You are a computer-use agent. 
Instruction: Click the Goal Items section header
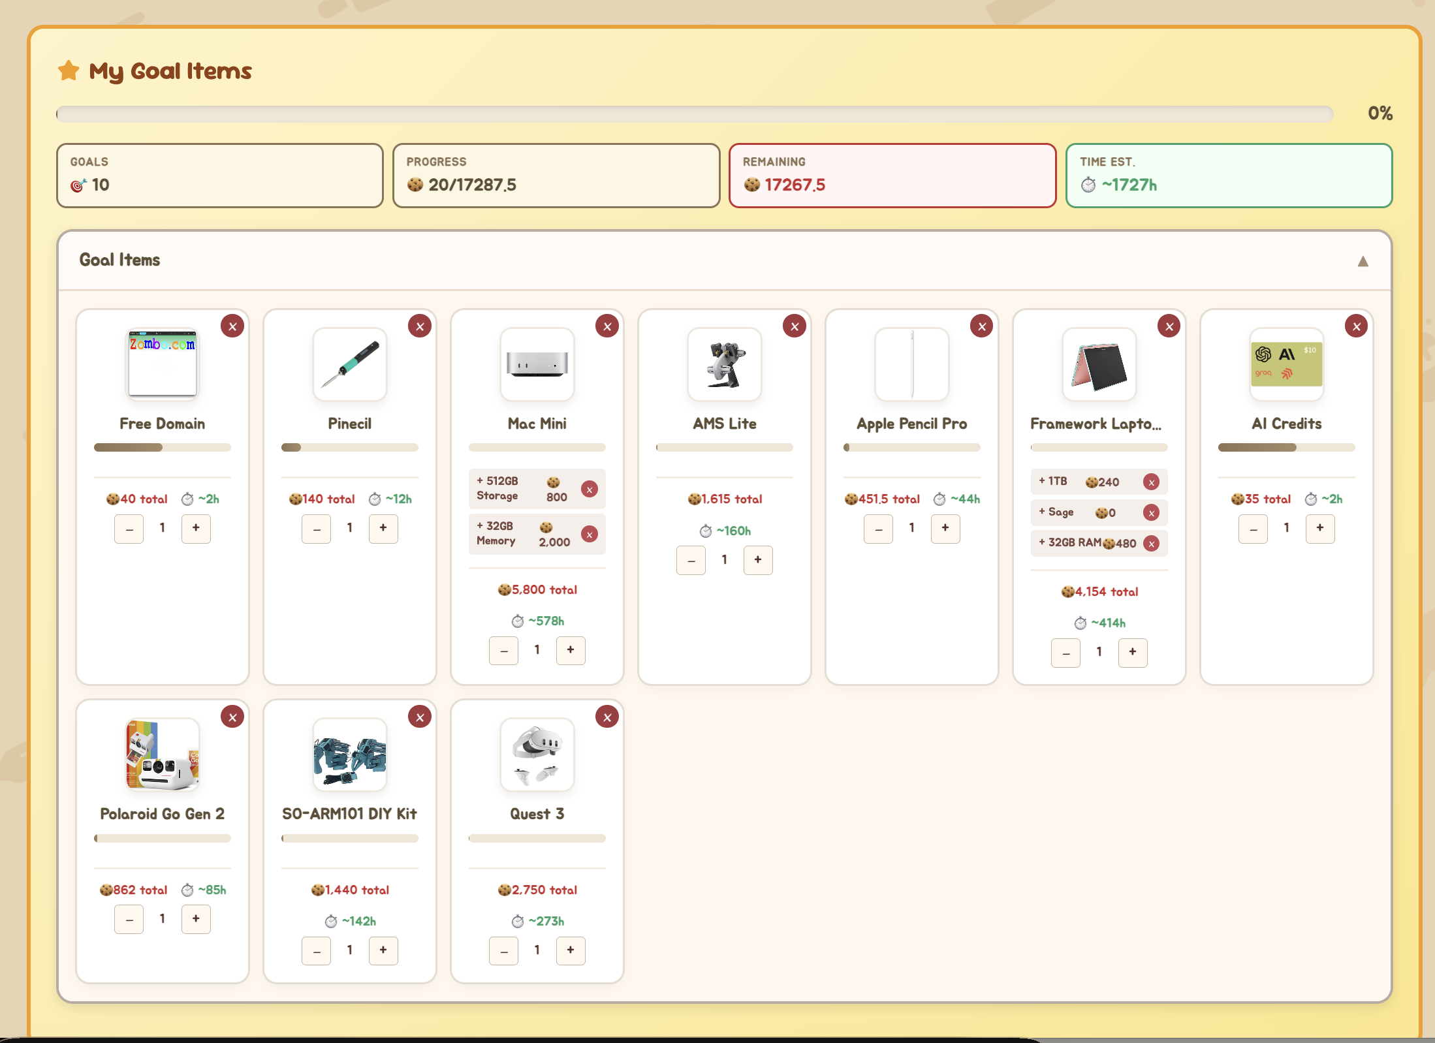(120, 260)
